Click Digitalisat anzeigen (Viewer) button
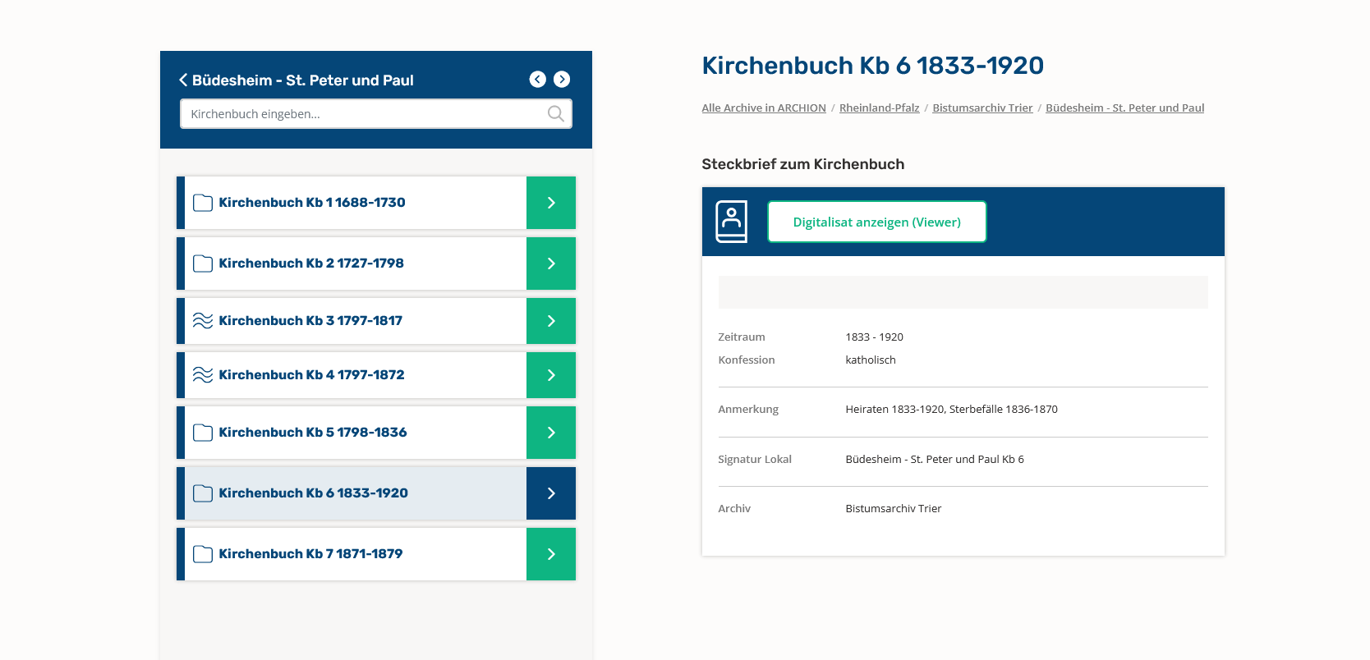The width and height of the screenshot is (1370, 660). tap(876, 222)
